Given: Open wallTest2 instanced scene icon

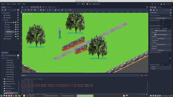Looking at the screenshot, I should pos(16,34).
